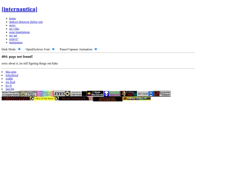Visit the ko-fi link

tap(9, 85)
